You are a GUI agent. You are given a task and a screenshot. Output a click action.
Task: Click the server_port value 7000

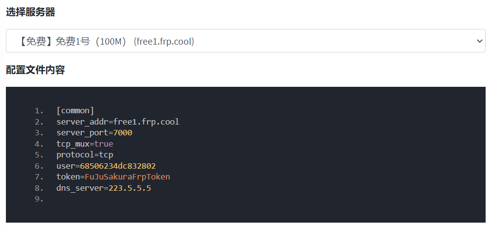(x=123, y=133)
